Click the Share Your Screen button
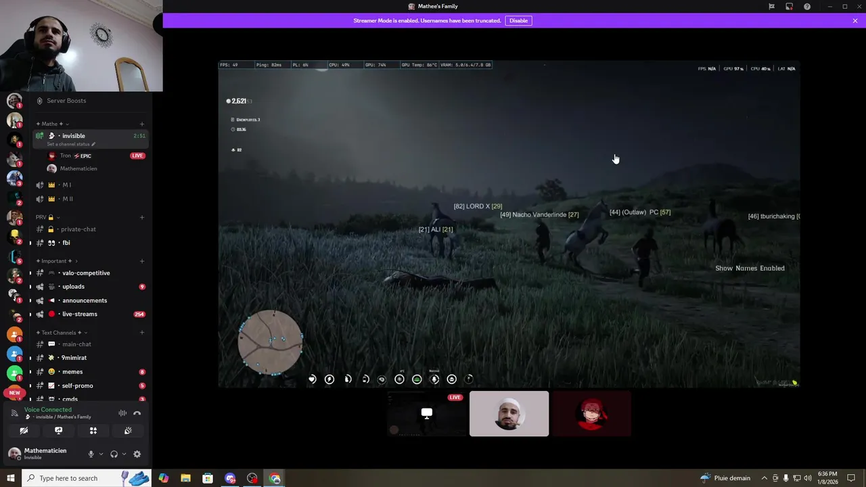 click(58, 431)
